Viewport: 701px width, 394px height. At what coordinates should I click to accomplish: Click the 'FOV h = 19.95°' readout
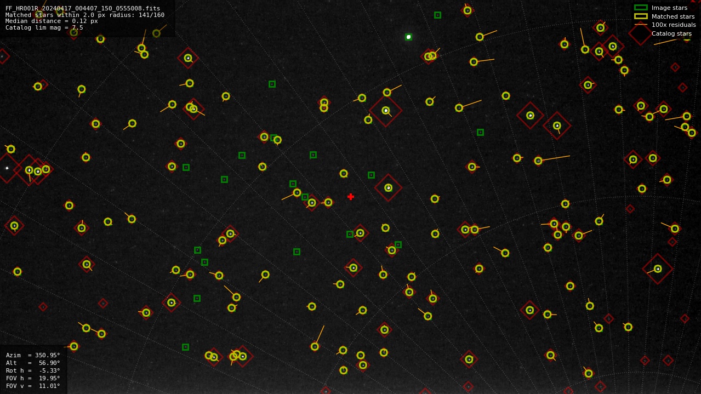pos(33,378)
